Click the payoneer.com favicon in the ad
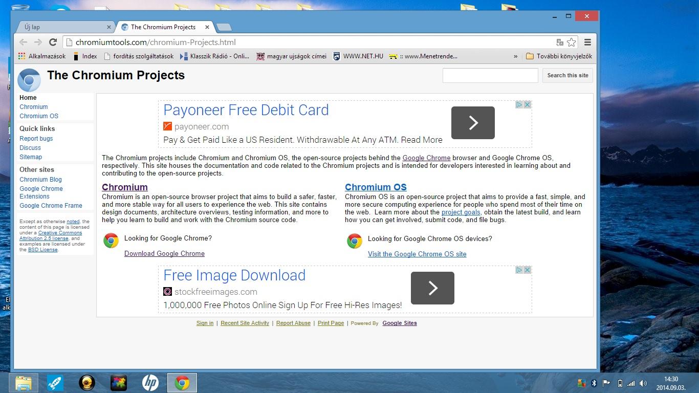Viewport: 699px width, 393px height. (168, 126)
